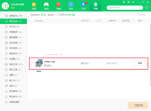The height and width of the screenshot is (111, 151).
Task: Click the download manager arrow icon
Action: click(x=146, y=8)
